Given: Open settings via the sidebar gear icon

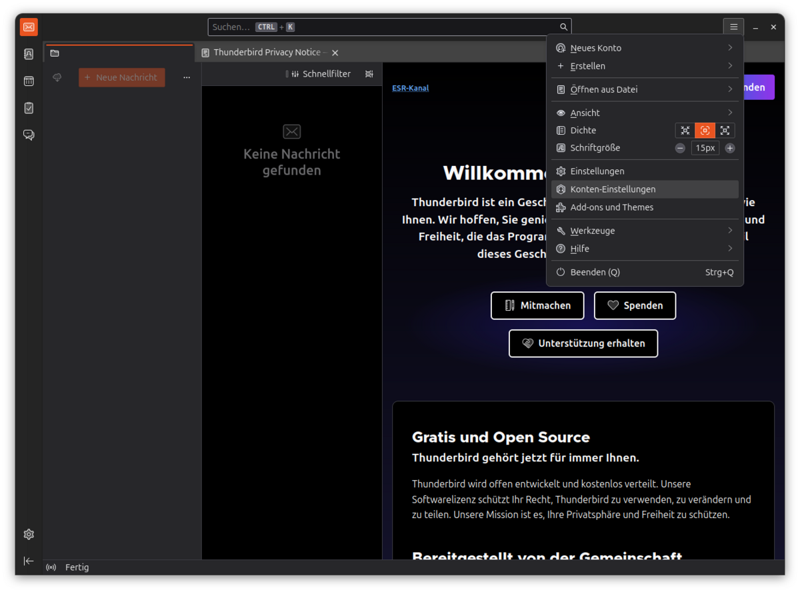Looking at the screenshot, I should pyautogui.click(x=29, y=534).
